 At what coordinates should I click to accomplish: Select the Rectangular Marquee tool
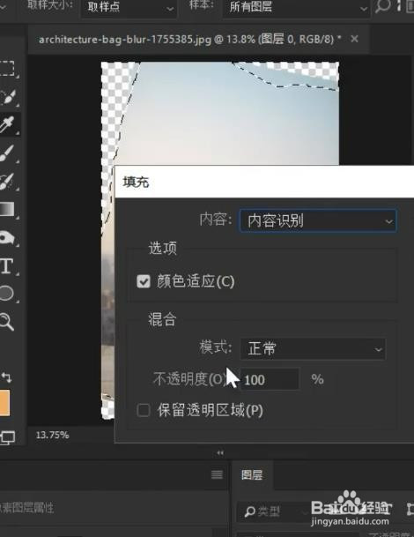click(6, 68)
